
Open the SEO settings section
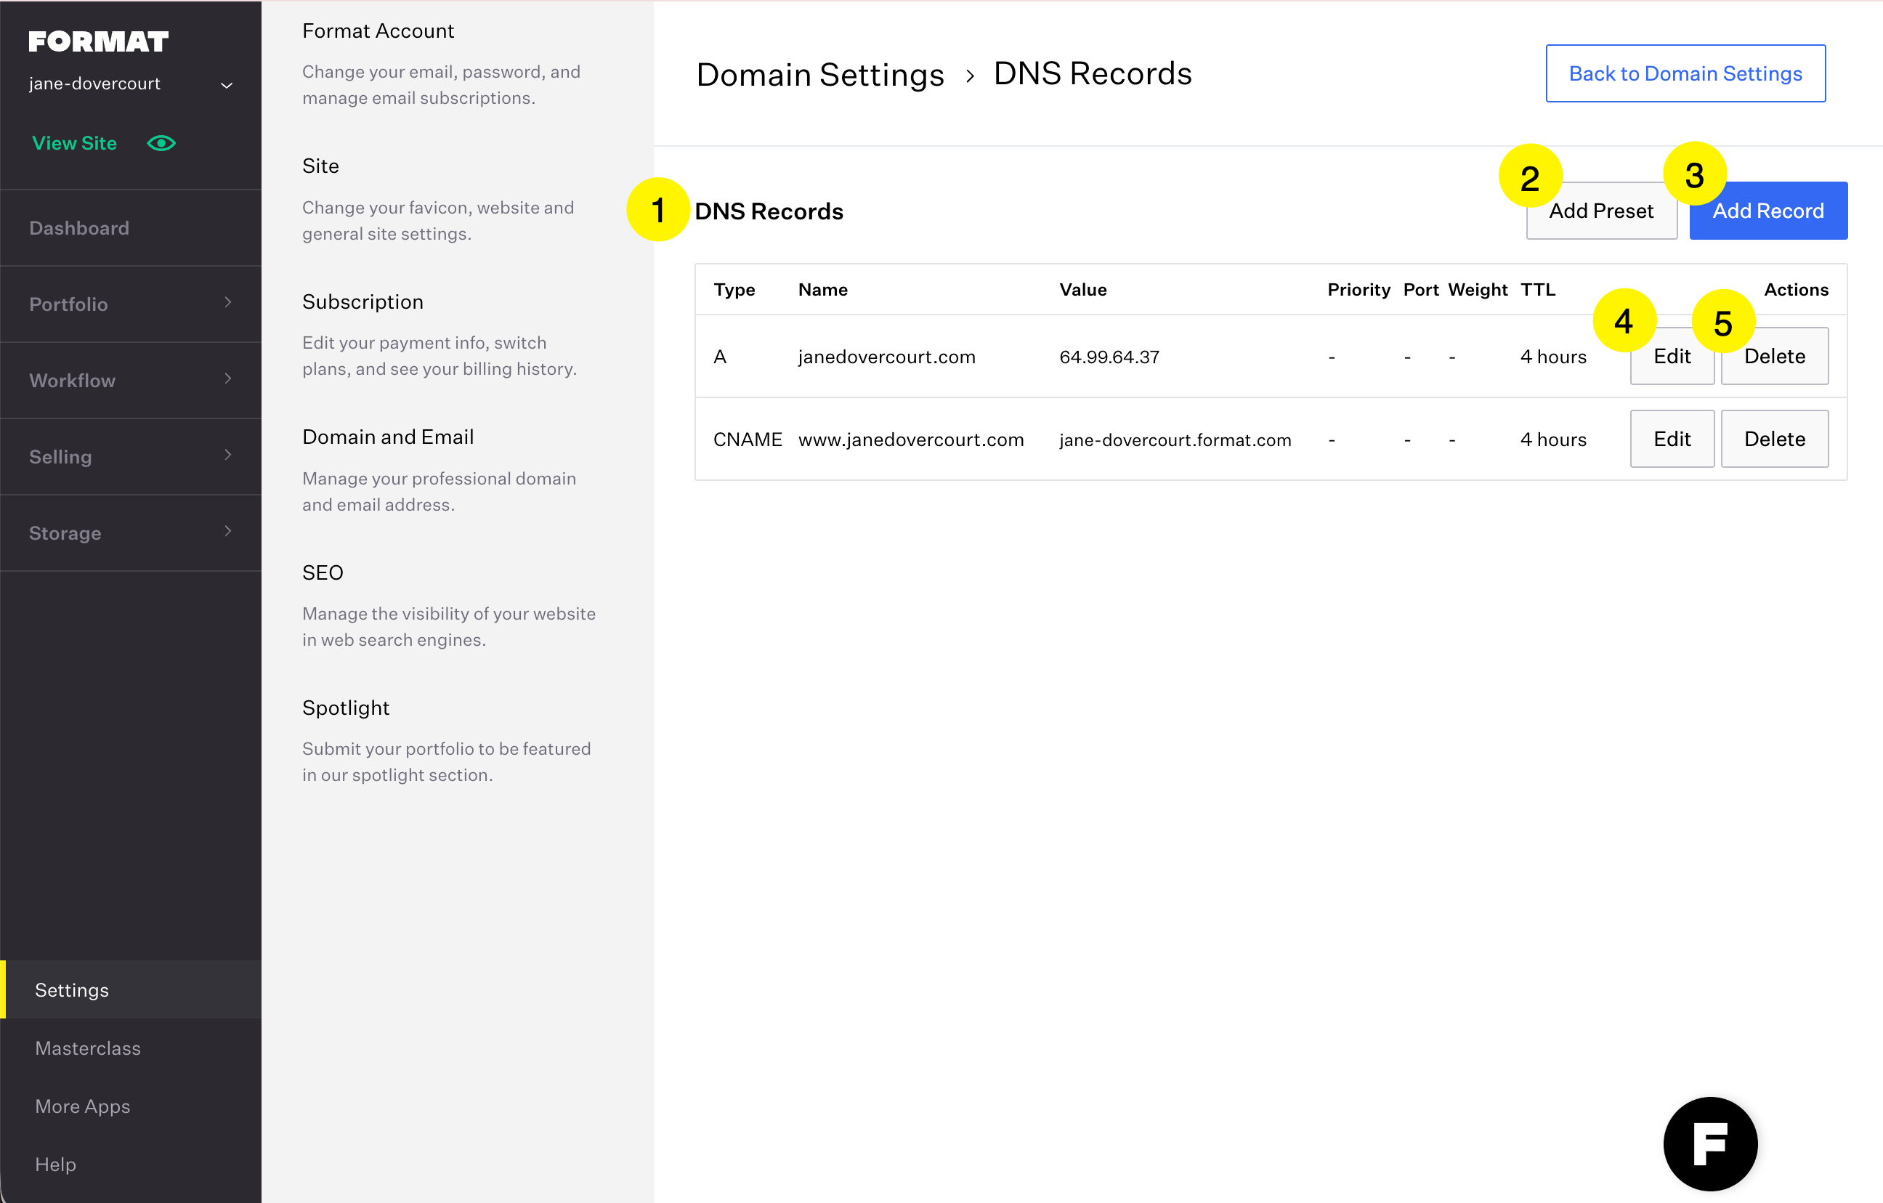coord(322,572)
